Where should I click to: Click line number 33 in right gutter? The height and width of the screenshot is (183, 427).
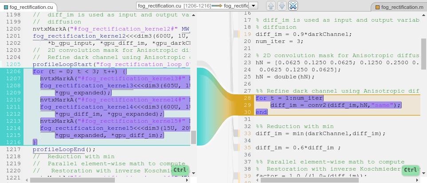coord(247,133)
